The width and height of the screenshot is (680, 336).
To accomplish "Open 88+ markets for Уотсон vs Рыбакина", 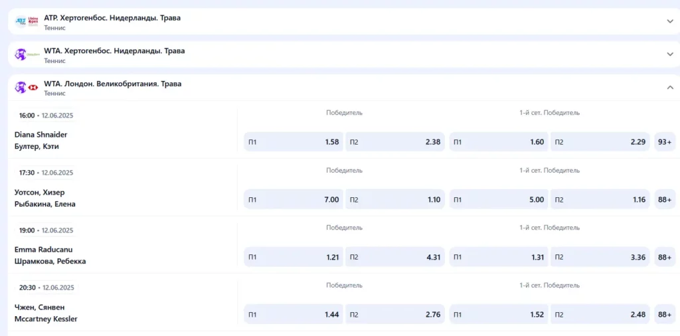I will tap(664, 199).
